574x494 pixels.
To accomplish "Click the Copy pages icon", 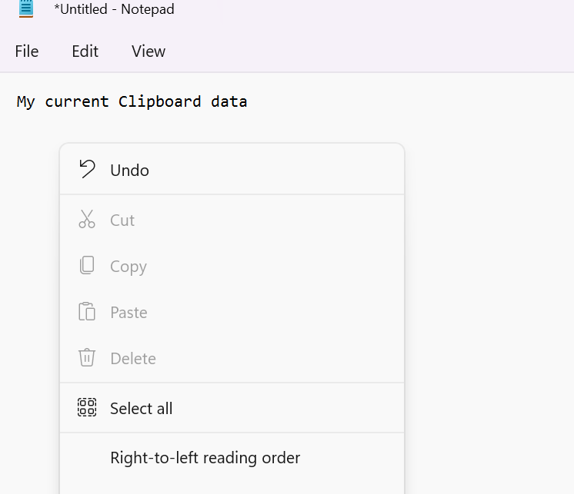I will tap(87, 265).
